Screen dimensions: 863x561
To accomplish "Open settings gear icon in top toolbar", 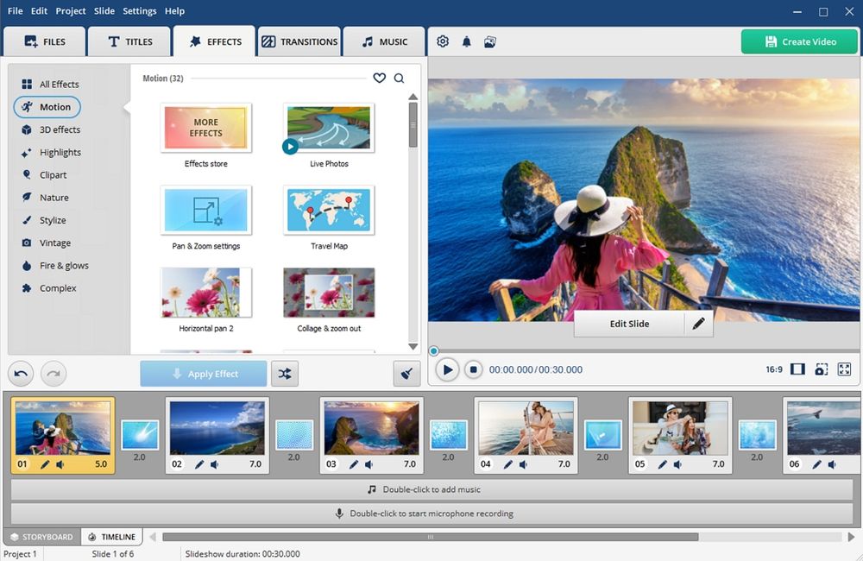I will (443, 41).
